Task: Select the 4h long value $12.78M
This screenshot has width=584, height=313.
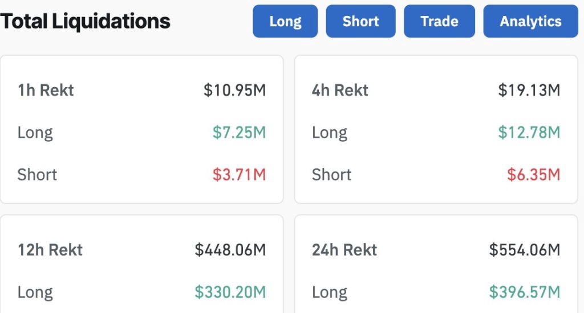Action: (529, 133)
